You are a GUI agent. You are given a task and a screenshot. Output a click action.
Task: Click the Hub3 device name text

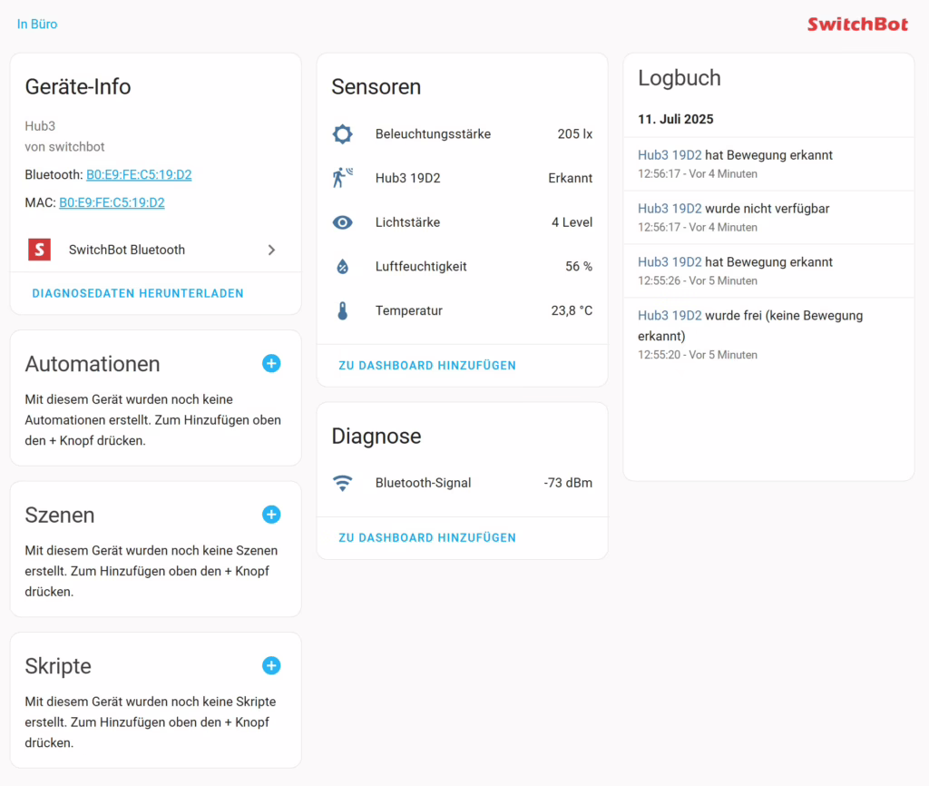point(40,126)
